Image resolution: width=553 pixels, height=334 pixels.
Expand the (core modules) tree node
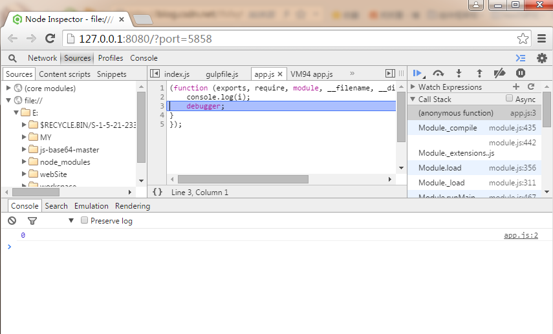pyautogui.click(x=8, y=88)
